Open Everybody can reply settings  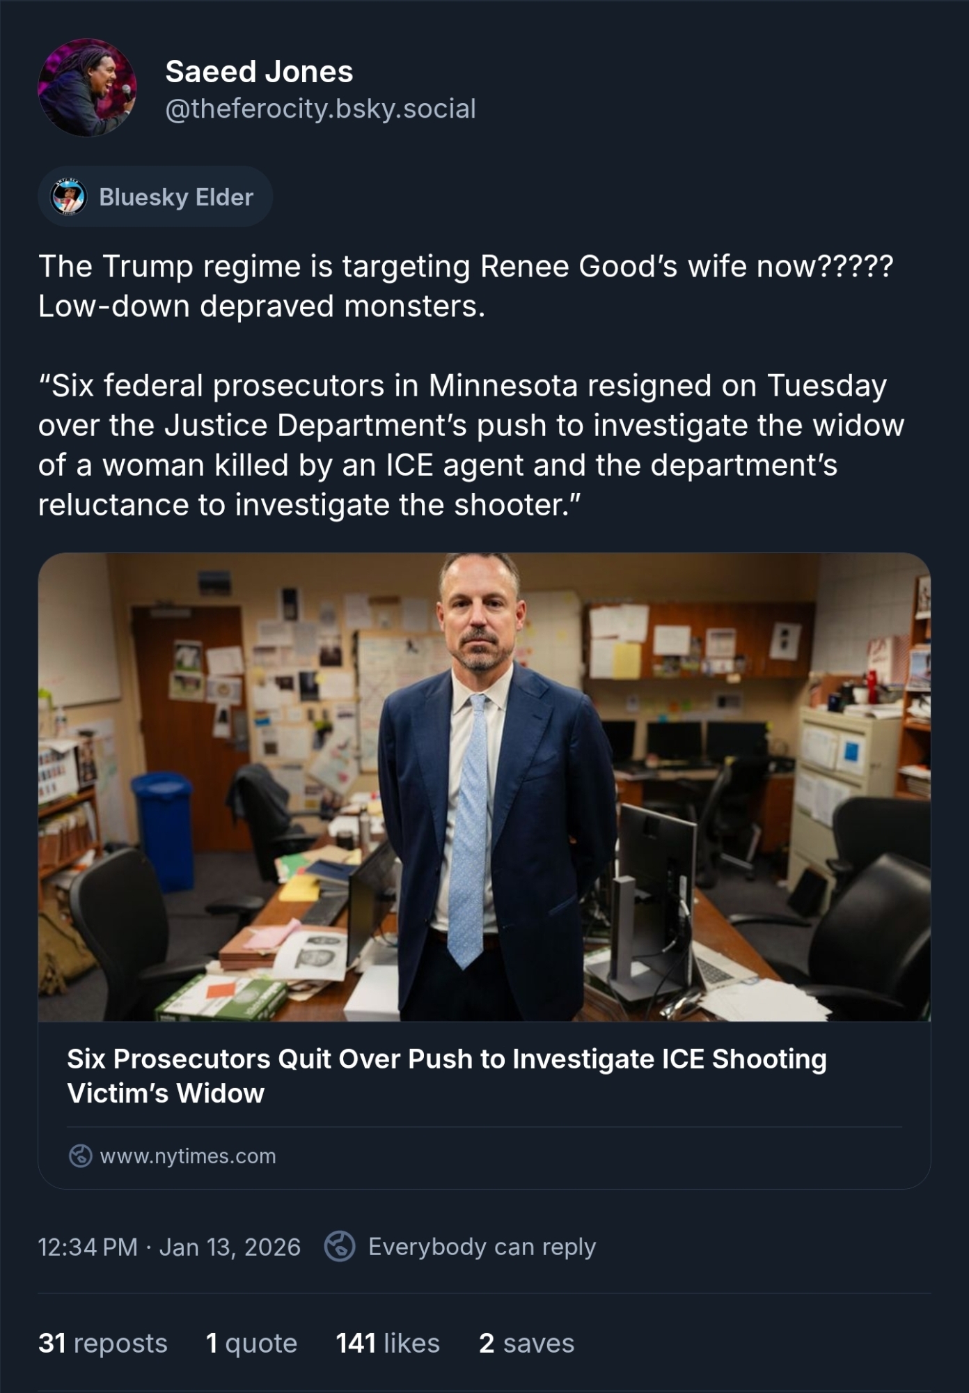coord(482,1246)
